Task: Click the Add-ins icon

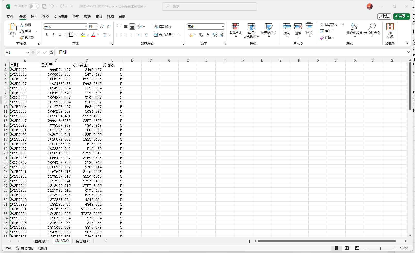Action: coord(390,27)
